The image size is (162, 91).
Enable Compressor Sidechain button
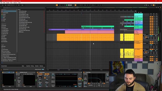click(40, 74)
